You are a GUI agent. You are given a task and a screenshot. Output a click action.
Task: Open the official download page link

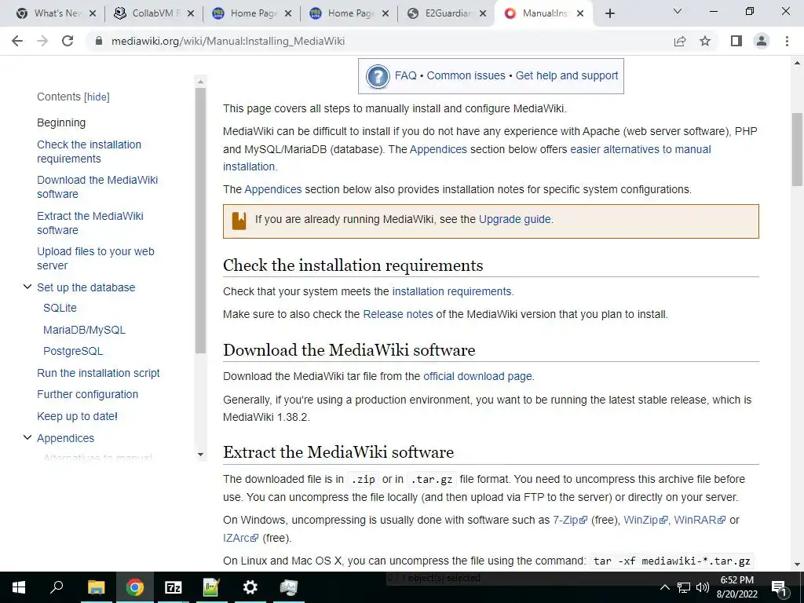pos(477,376)
